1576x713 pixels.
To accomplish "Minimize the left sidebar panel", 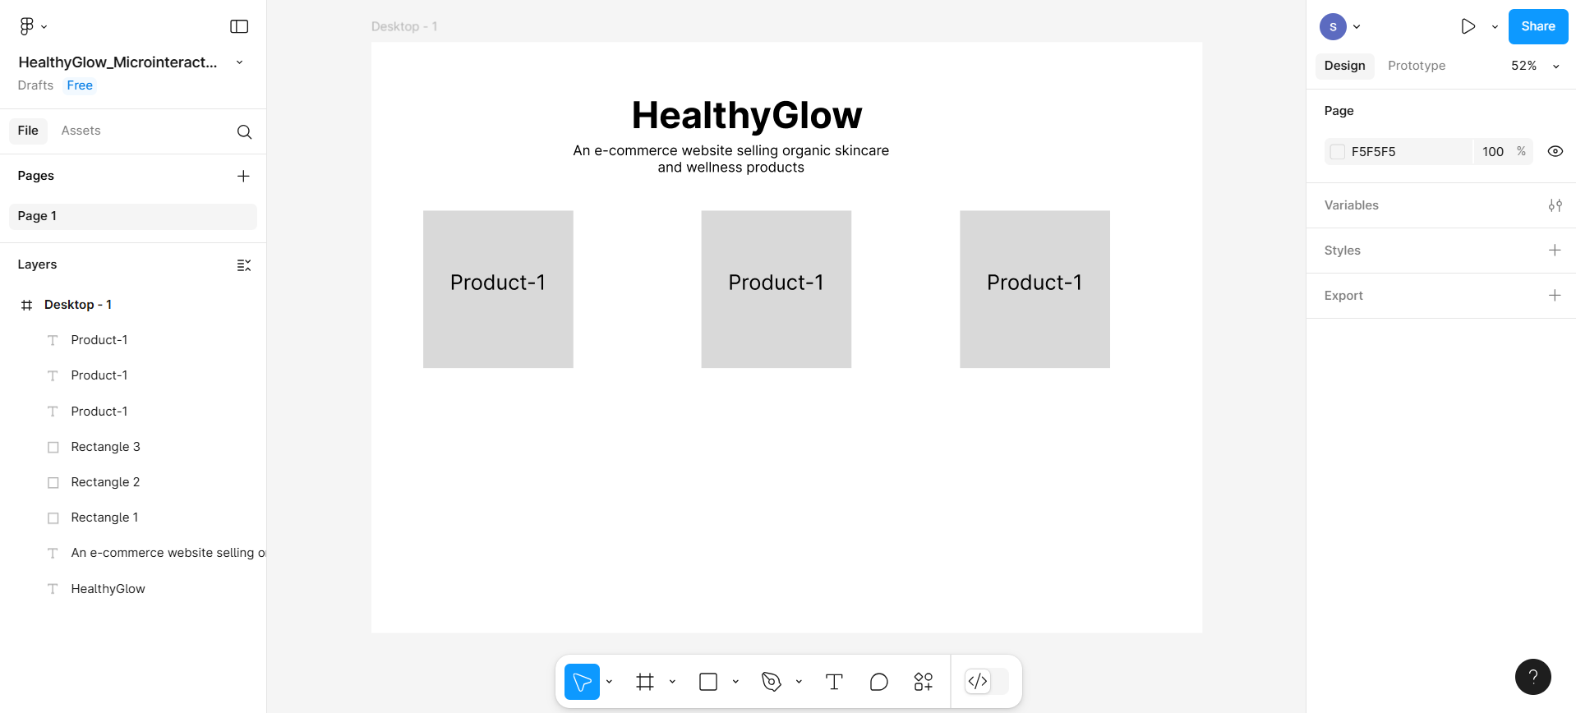I will click(x=239, y=26).
